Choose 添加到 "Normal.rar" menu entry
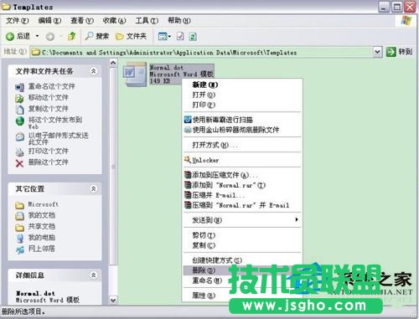This screenshot has width=419, height=319. point(242,185)
